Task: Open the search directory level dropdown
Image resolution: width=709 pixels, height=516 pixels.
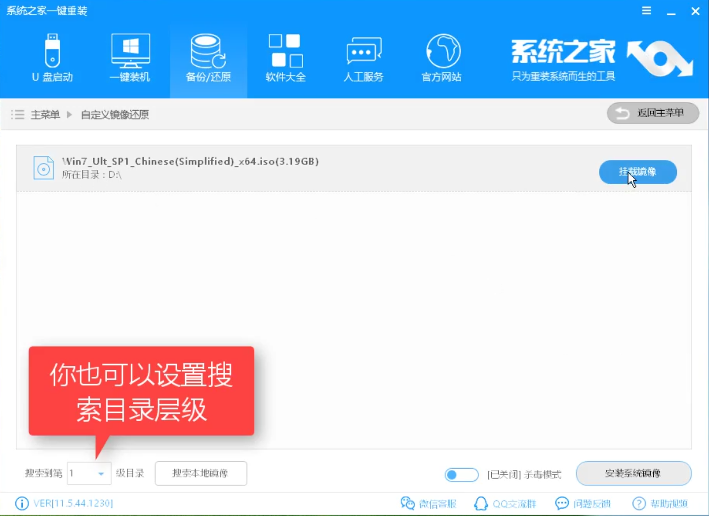Action: (x=101, y=473)
